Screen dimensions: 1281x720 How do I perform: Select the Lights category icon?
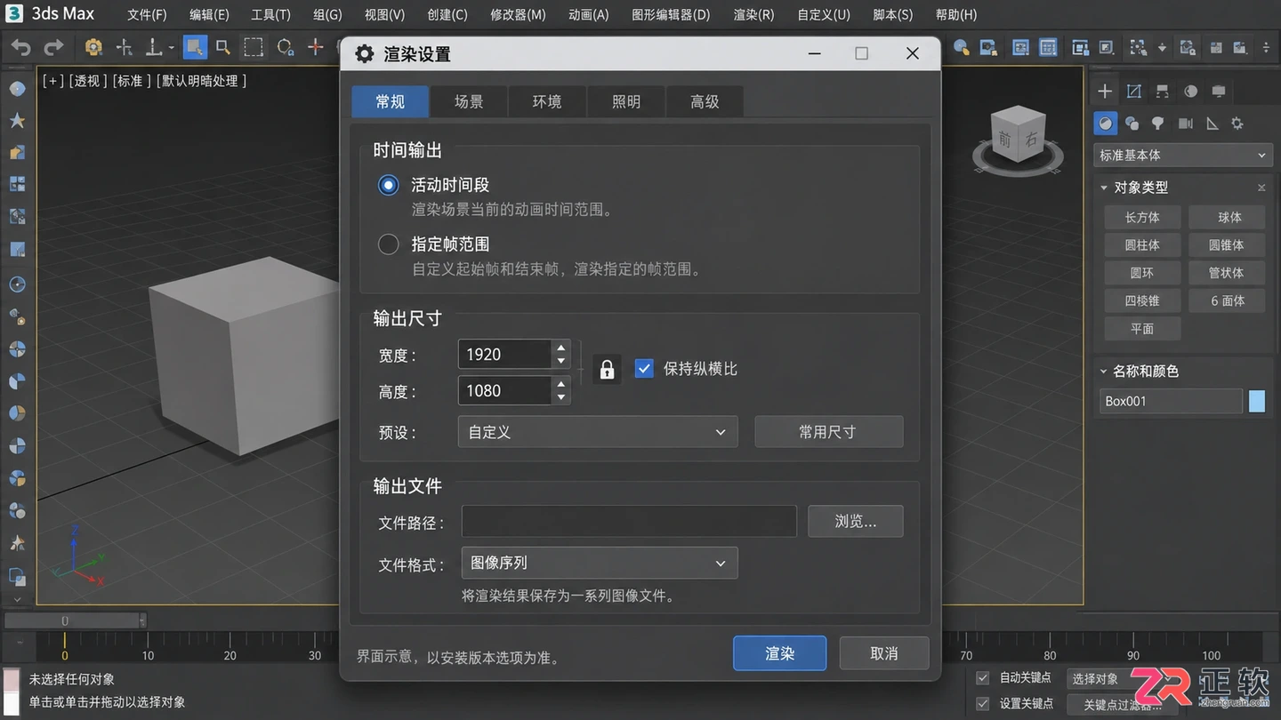tap(1157, 124)
